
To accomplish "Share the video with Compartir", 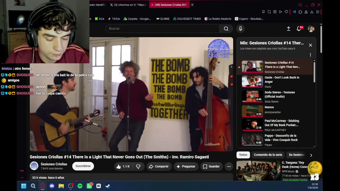I will coord(159,166).
